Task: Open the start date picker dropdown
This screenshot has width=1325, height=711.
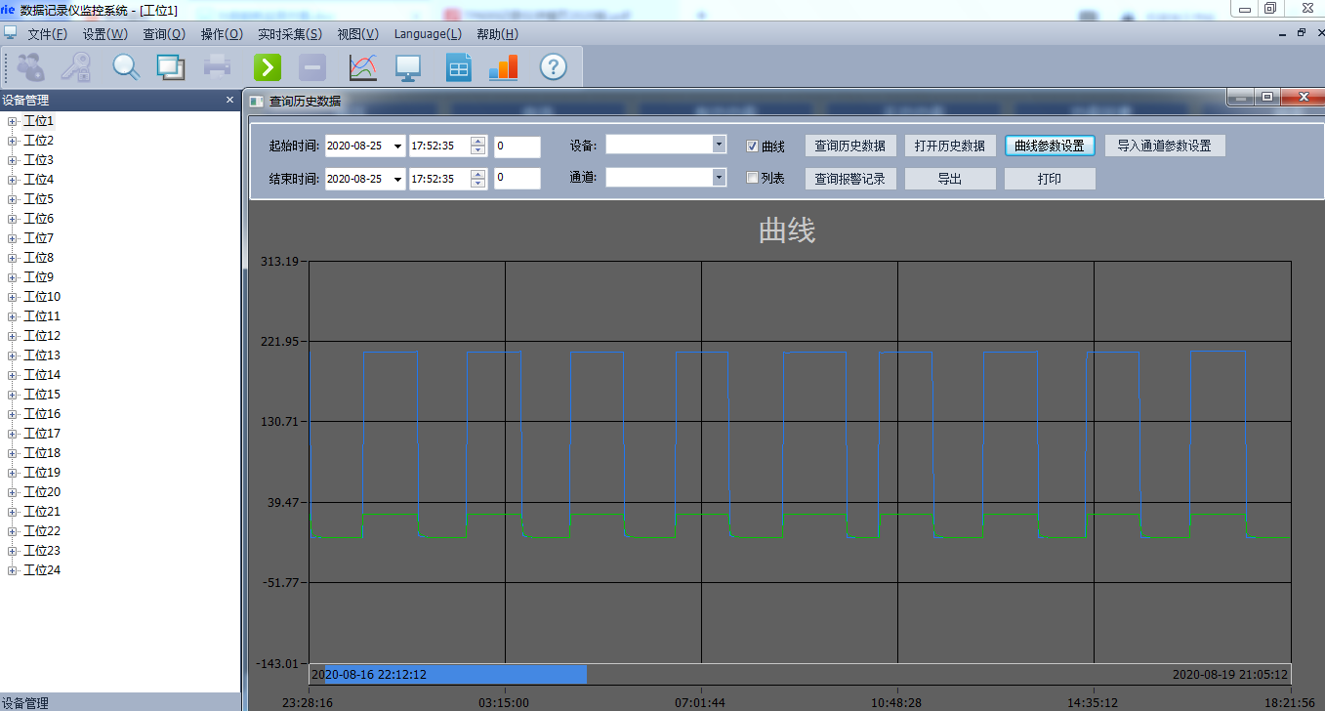Action: click(x=396, y=146)
